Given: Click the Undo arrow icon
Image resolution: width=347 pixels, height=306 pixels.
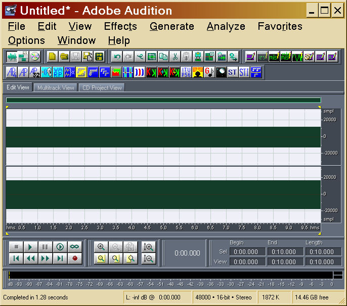Looking at the screenshot, I should [117, 57].
